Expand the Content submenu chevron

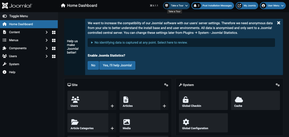click(47, 32)
